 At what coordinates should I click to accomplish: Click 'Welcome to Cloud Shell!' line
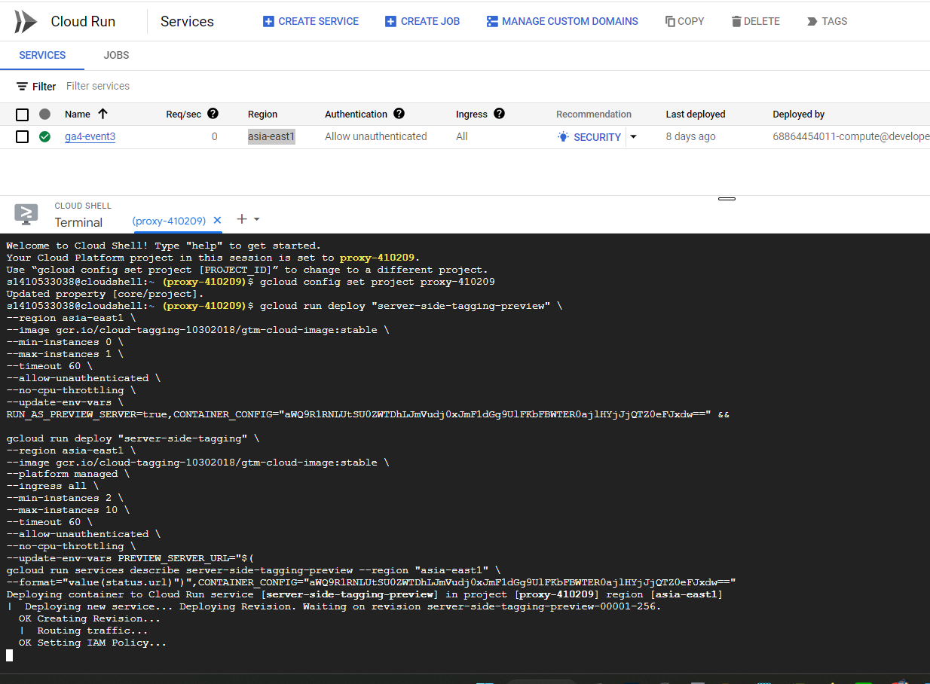coord(164,246)
